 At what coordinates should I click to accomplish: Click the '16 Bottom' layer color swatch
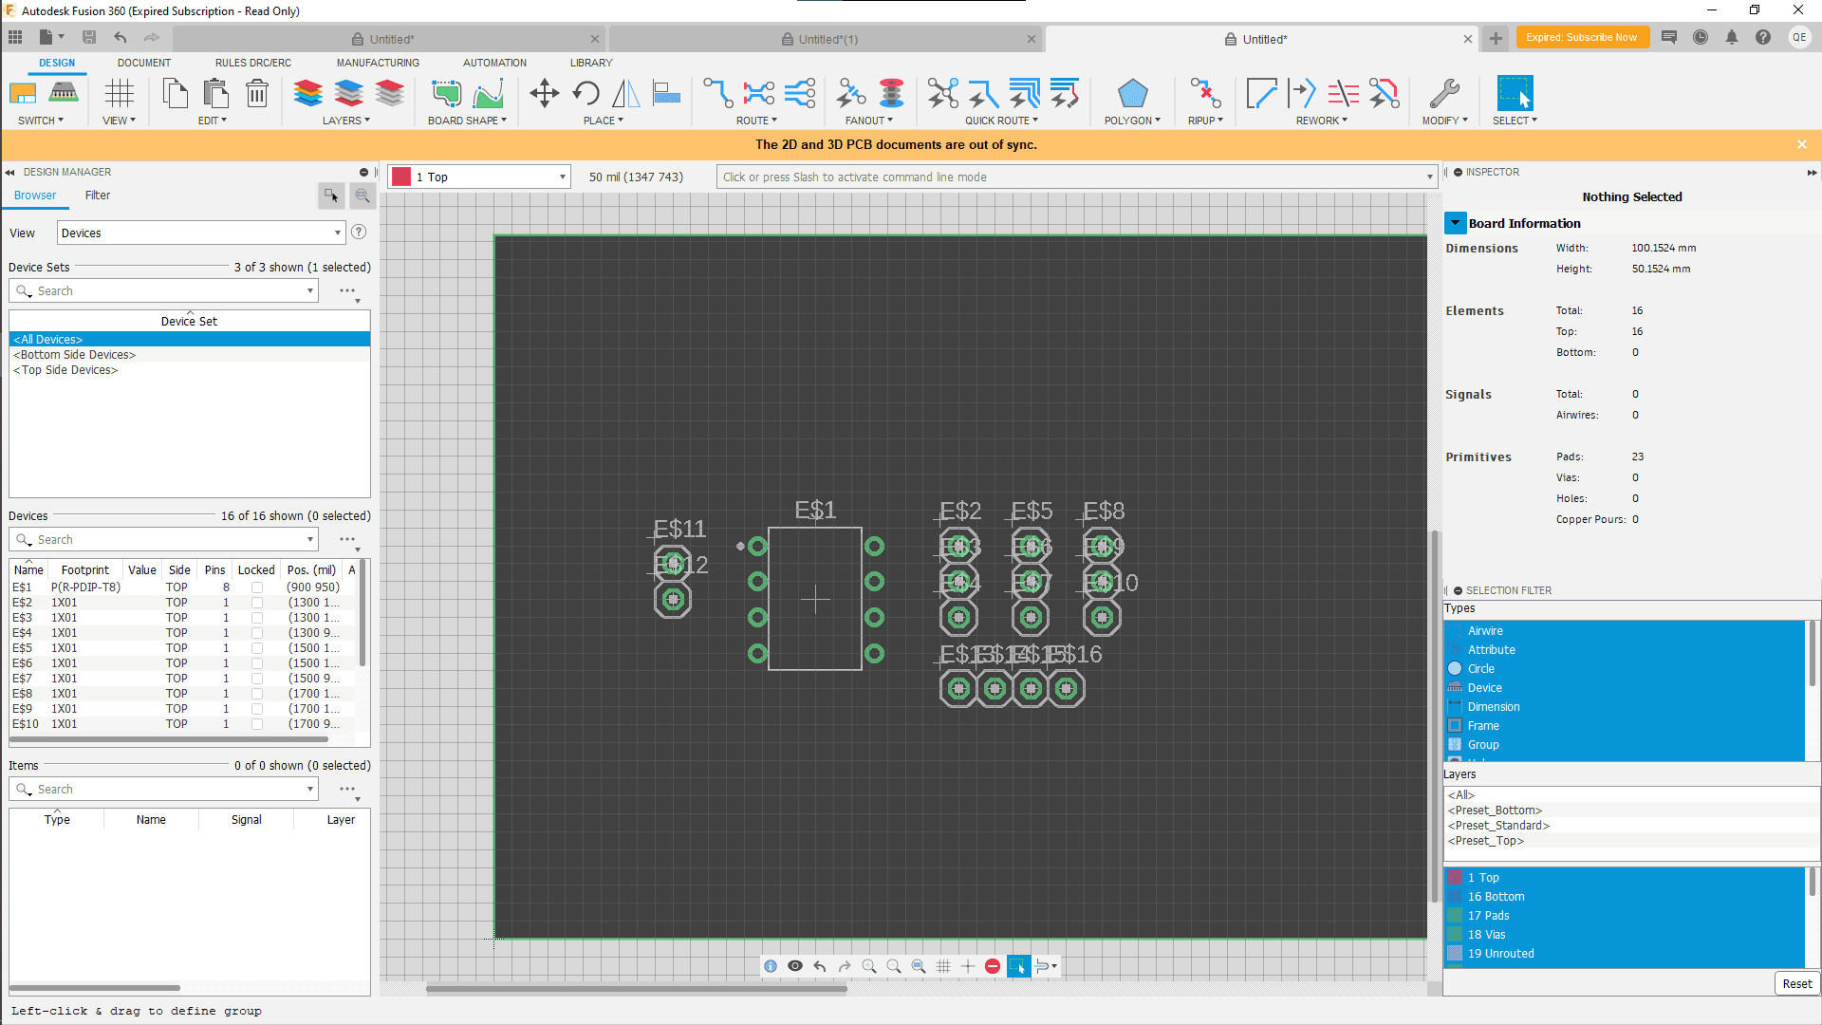pos(1455,897)
